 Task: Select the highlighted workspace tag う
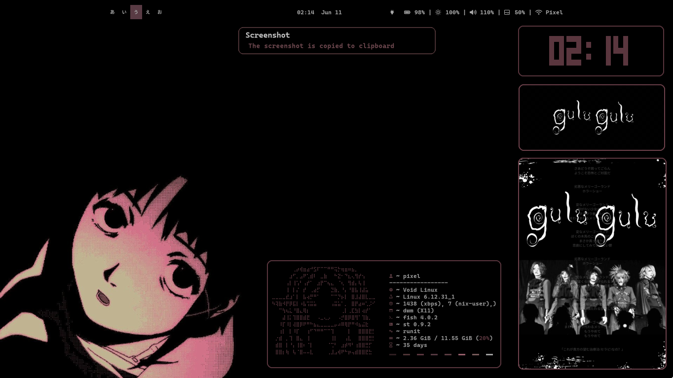136,12
